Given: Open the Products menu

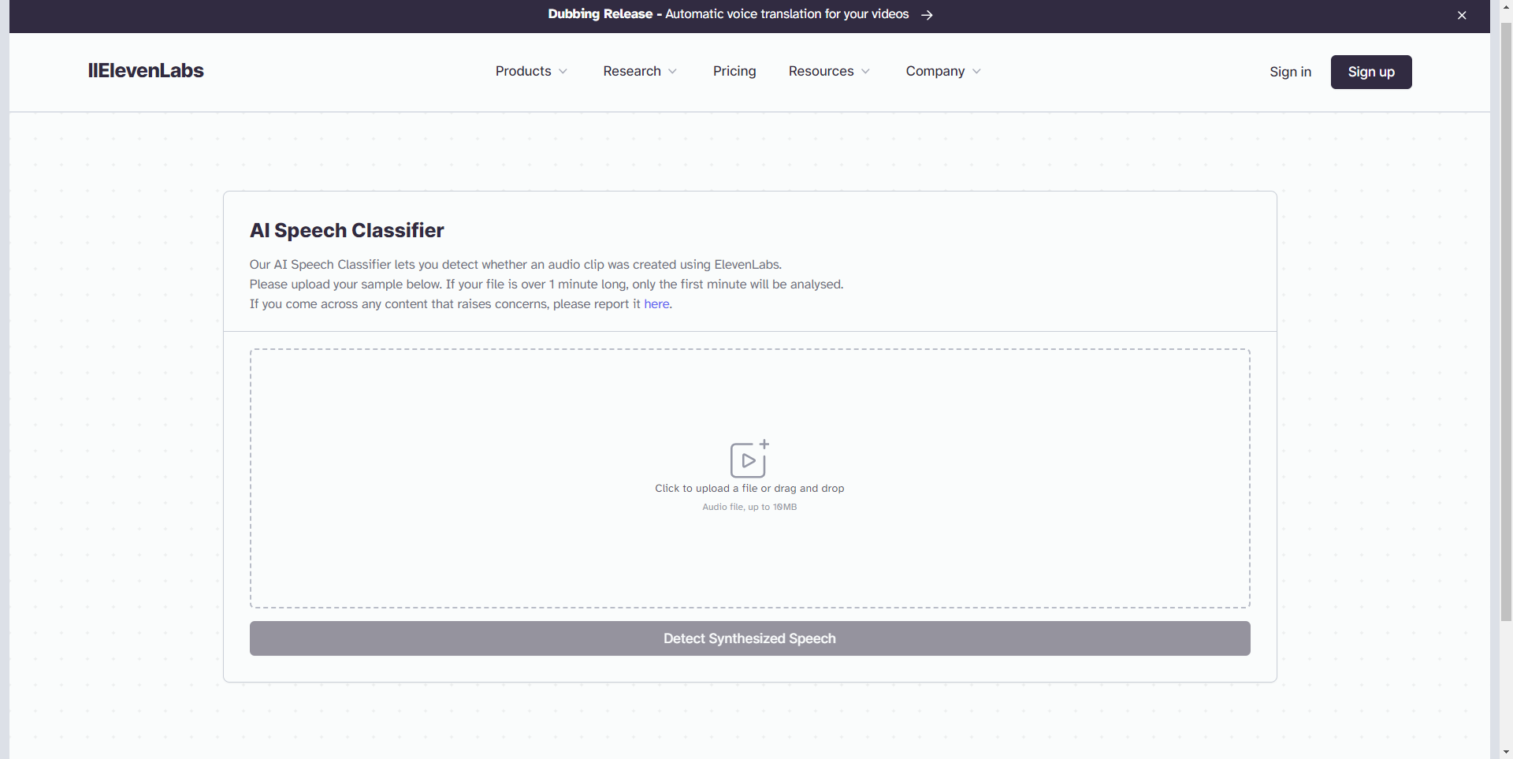Looking at the screenshot, I should coord(531,72).
